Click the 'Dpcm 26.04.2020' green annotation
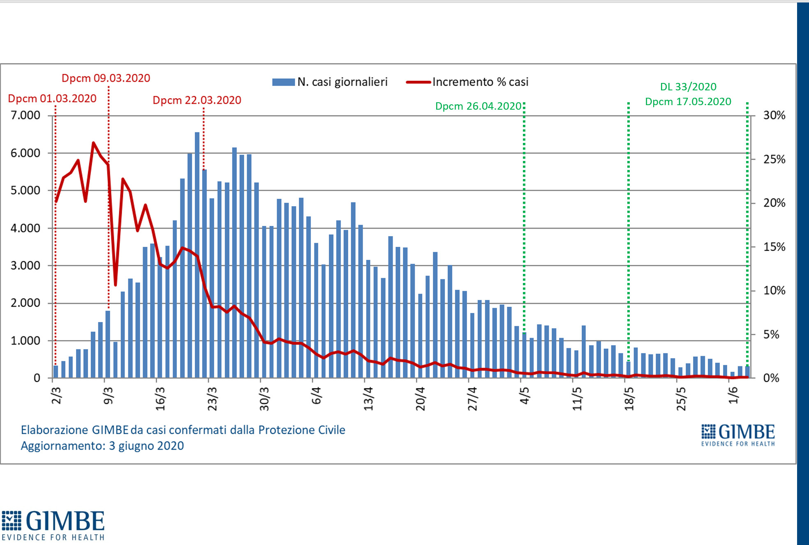 [478, 106]
